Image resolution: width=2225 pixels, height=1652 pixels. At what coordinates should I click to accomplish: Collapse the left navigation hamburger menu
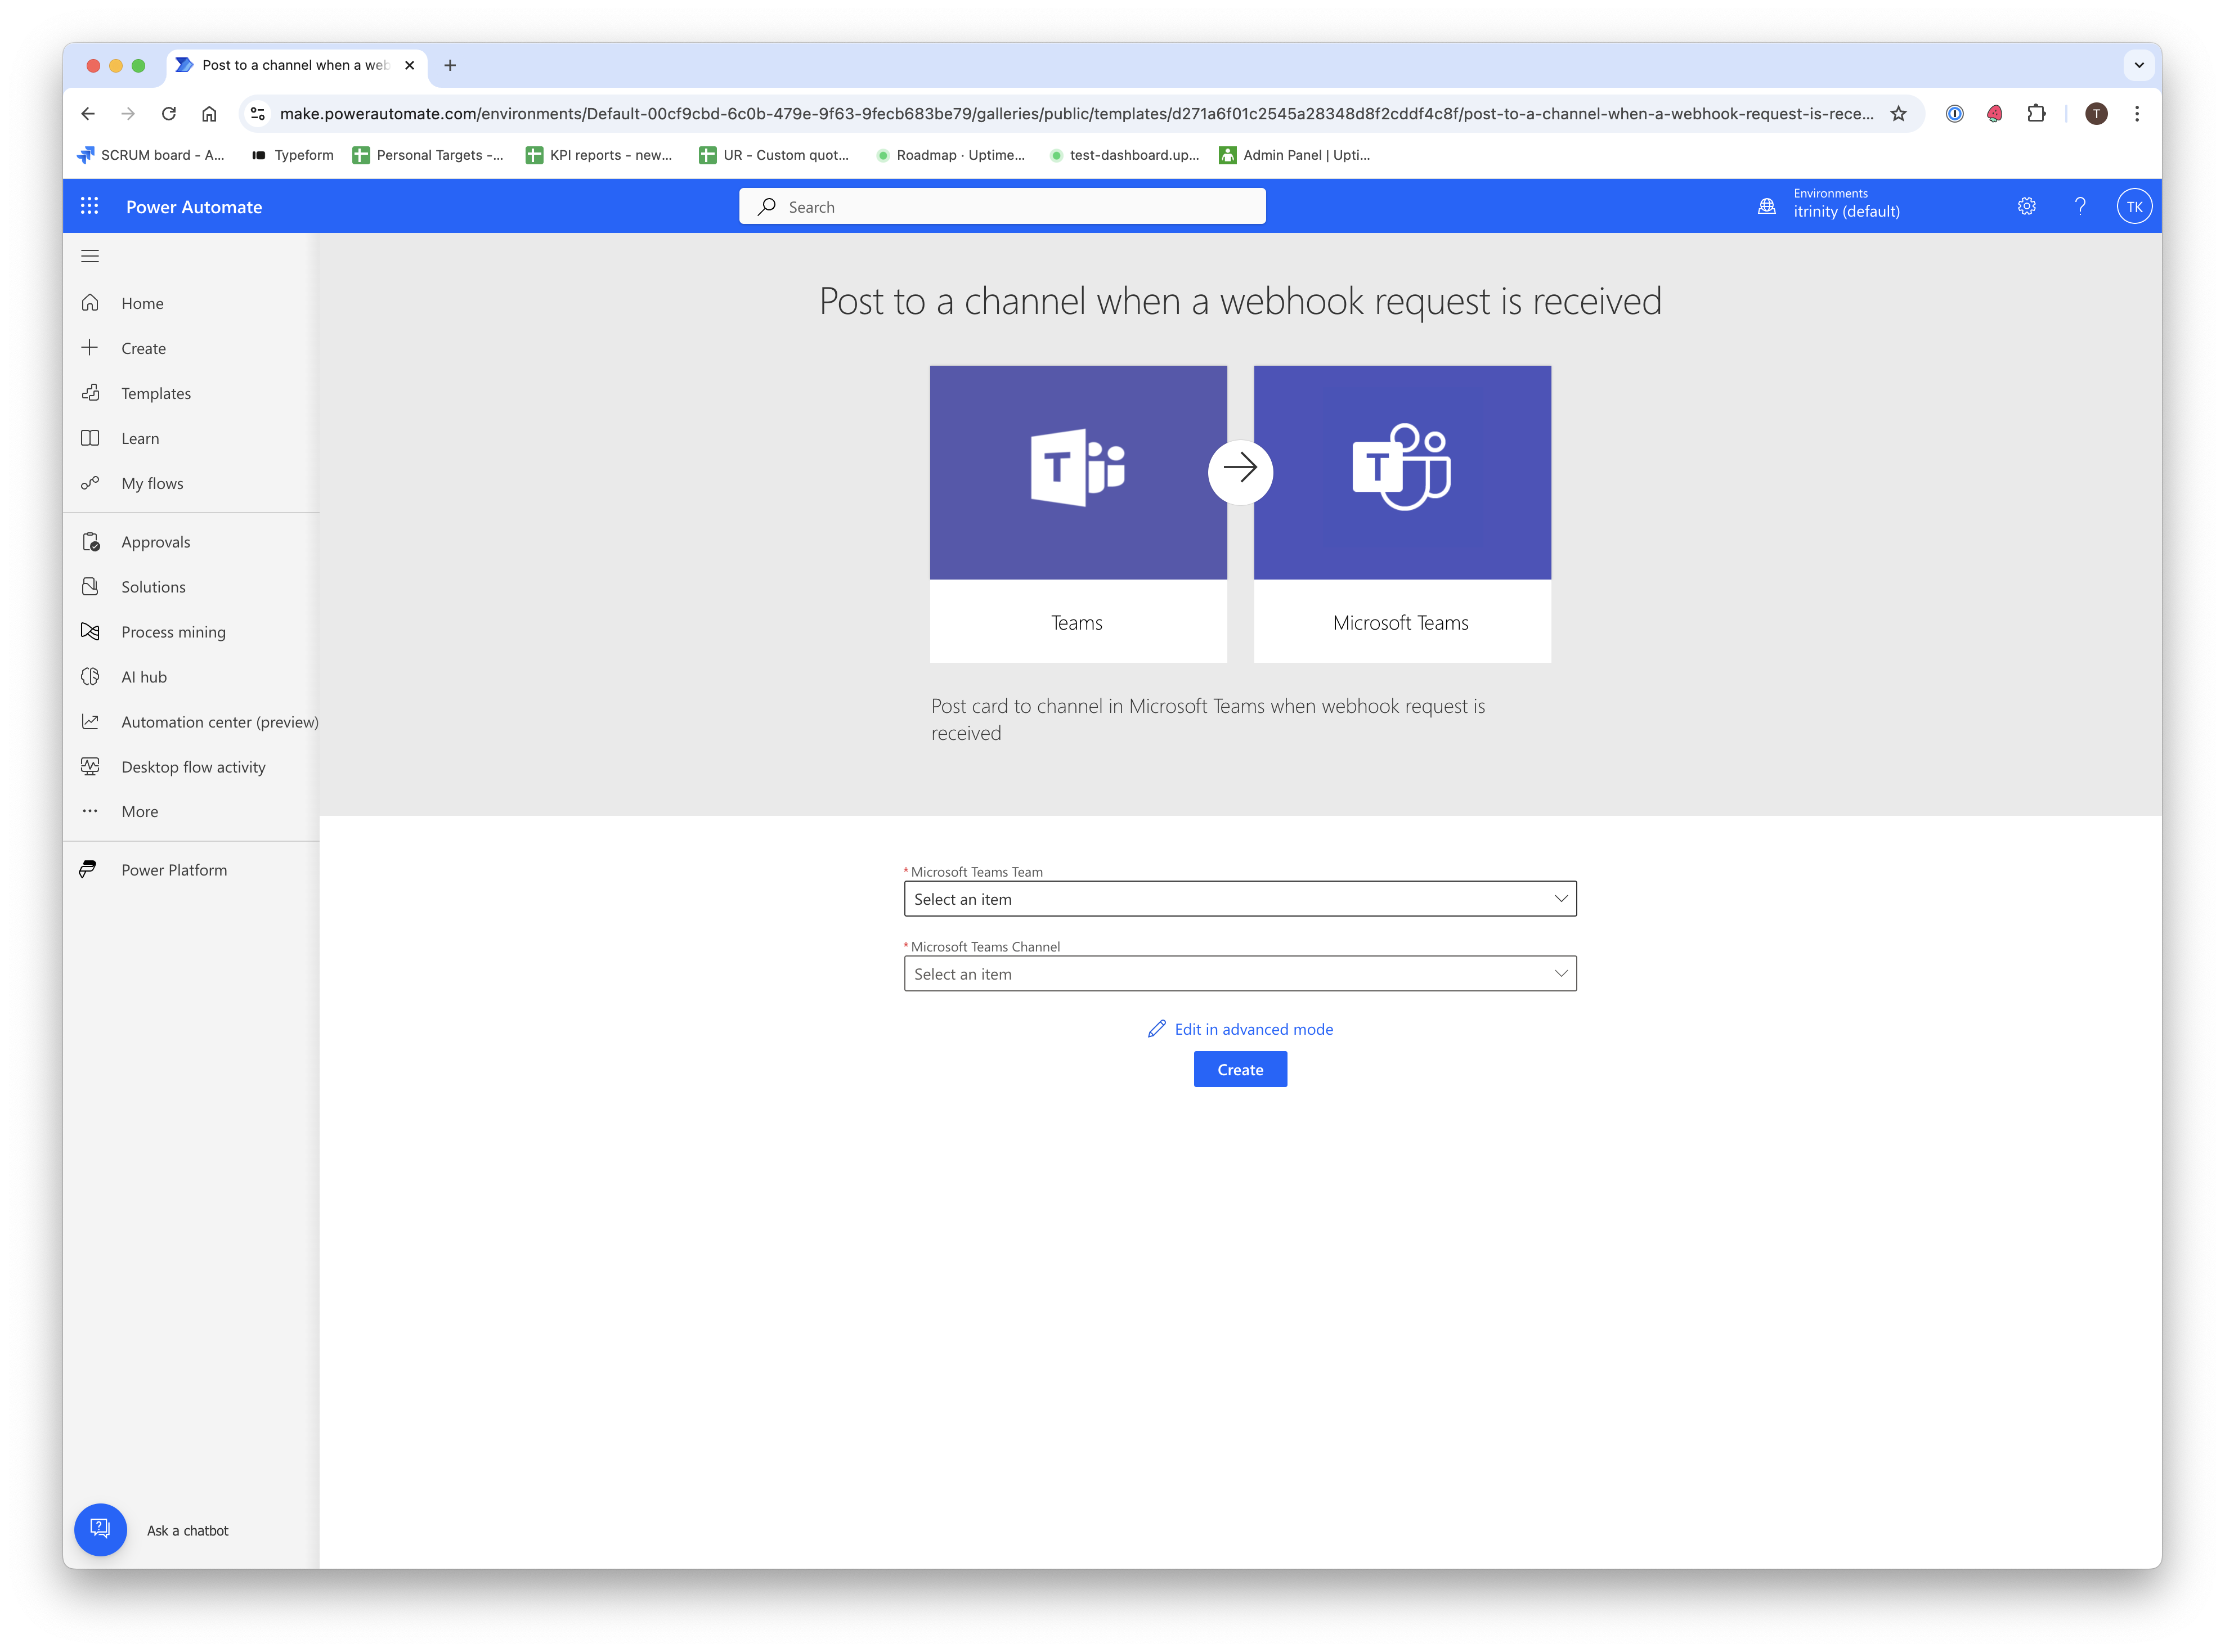(90, 256)
